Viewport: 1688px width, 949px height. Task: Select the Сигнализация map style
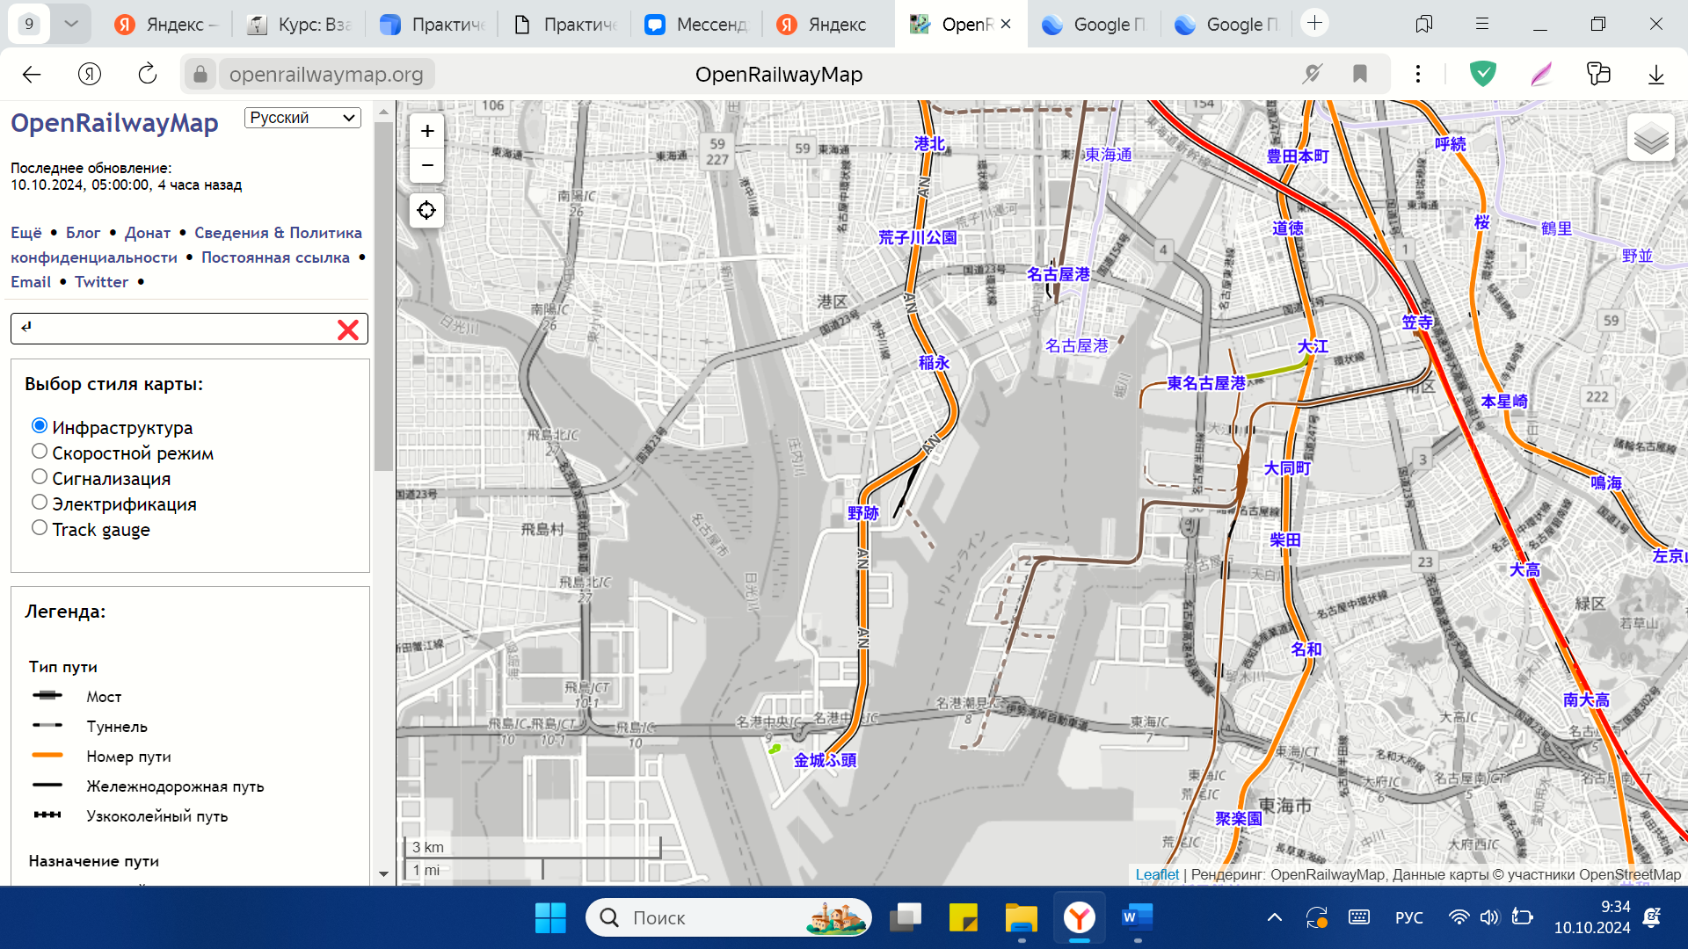point(40,477)
